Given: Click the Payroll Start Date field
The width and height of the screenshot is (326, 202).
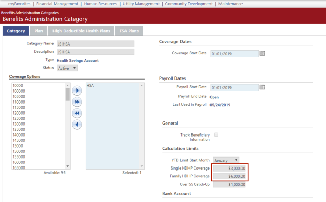Looking at the screenshot, I should click(234, 87).
